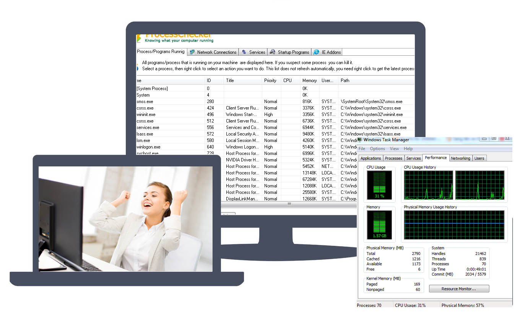The image size is (520, 329).
Task: Click the 67284K memory cell
Action: (x=310, y=179)
